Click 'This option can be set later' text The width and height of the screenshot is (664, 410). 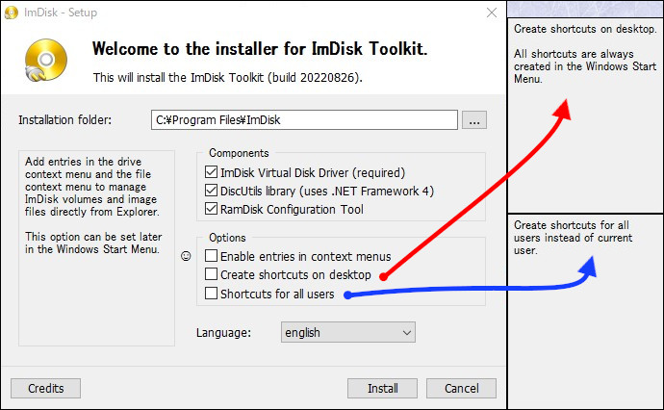(93, 243)
